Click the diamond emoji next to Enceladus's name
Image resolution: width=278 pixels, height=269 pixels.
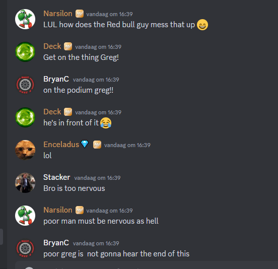click(x=85, y=144)
